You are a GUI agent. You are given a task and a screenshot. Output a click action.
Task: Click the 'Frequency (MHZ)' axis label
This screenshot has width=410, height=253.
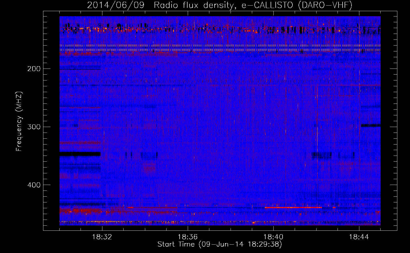pyautogui.click(x=19, y=121)
